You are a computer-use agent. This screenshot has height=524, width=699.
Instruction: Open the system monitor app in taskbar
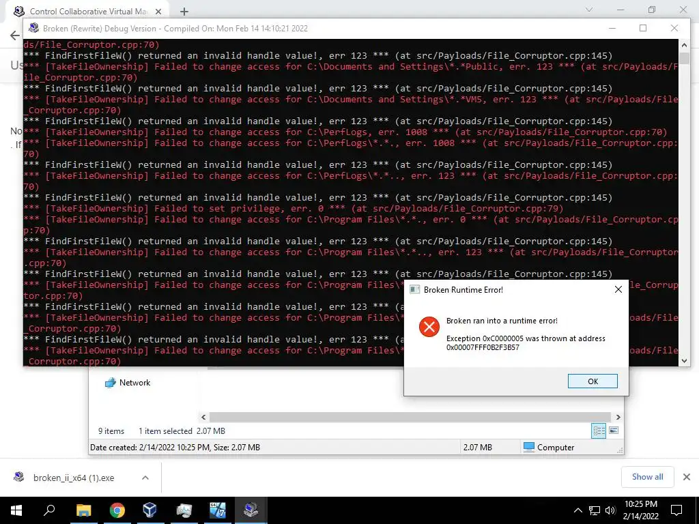(184, 510)
